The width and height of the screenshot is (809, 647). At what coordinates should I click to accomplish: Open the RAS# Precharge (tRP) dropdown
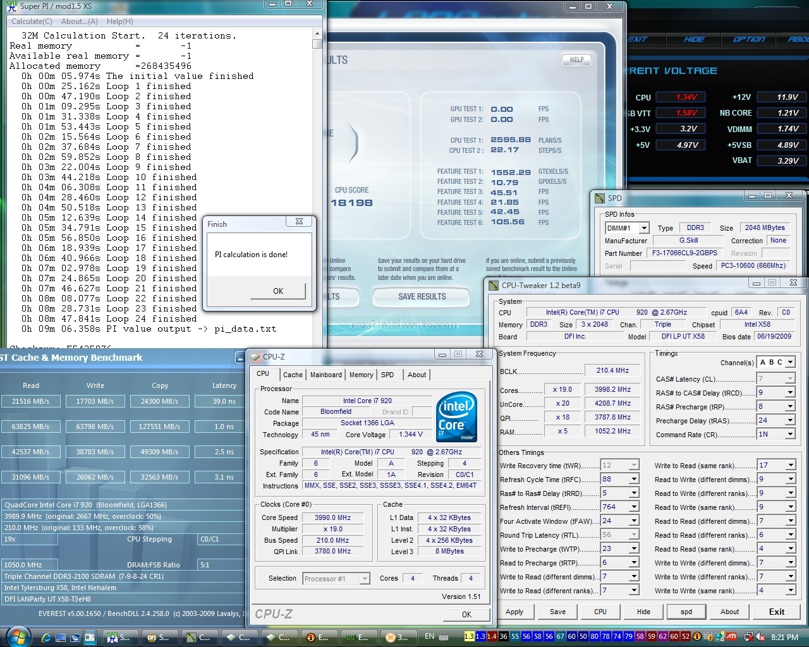(789, 406)
